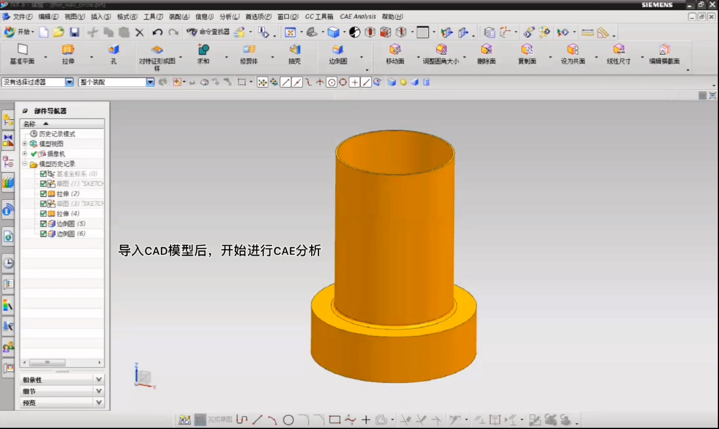
Task: Open the CAE Analysis menu
Action: pyautogui.click(x=357, y=17)
